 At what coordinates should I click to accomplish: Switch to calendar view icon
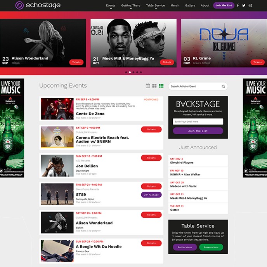pyautogui.click(x=148, y=86)
